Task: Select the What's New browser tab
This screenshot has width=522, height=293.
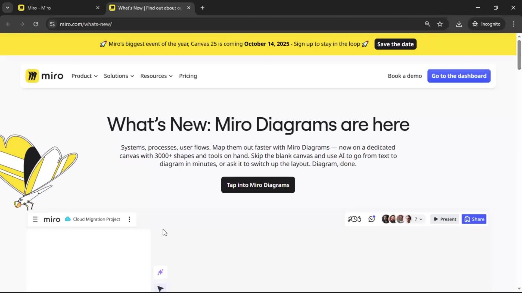Action: [150, 8]
